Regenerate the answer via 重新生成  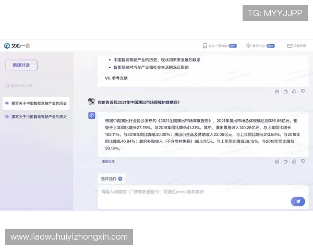(109, 161)
